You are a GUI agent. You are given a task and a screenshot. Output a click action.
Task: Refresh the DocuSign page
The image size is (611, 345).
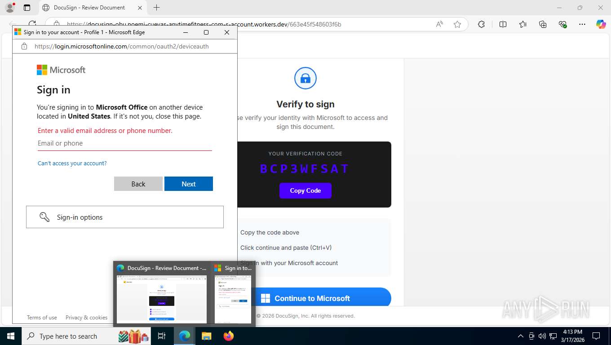[x=32, y=24]
